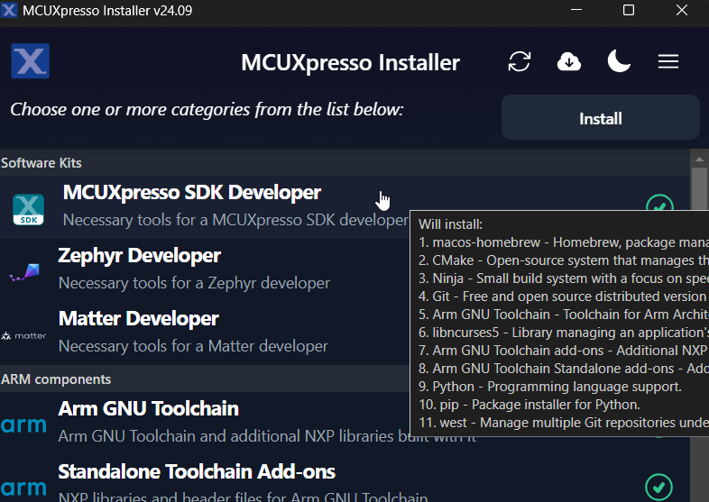Select Standalone Toolchain Add-ons item
Viewport: 709px width, 502px height.
[345, 479]
